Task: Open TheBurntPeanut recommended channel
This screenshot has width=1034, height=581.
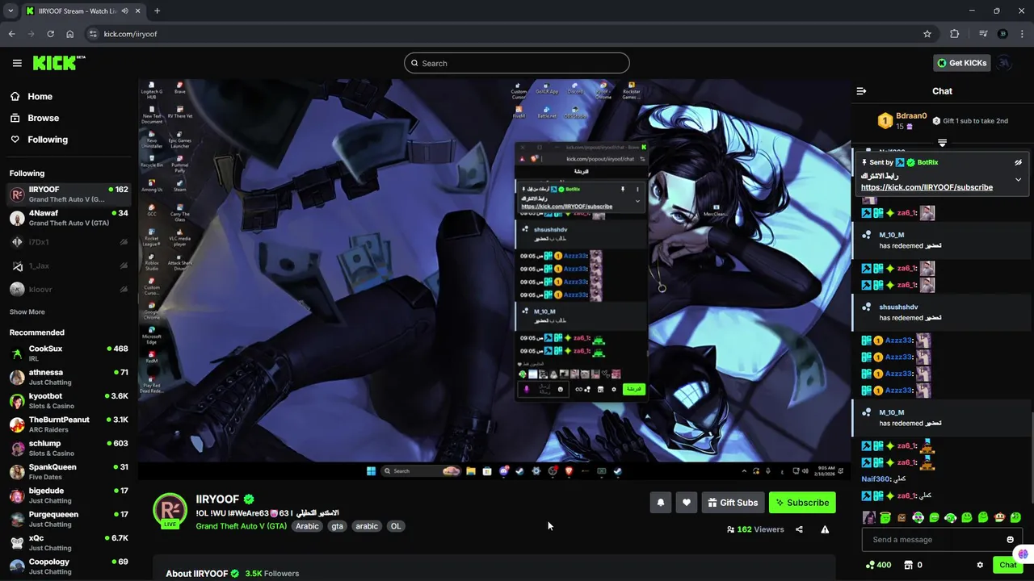Action: (69, 424)
